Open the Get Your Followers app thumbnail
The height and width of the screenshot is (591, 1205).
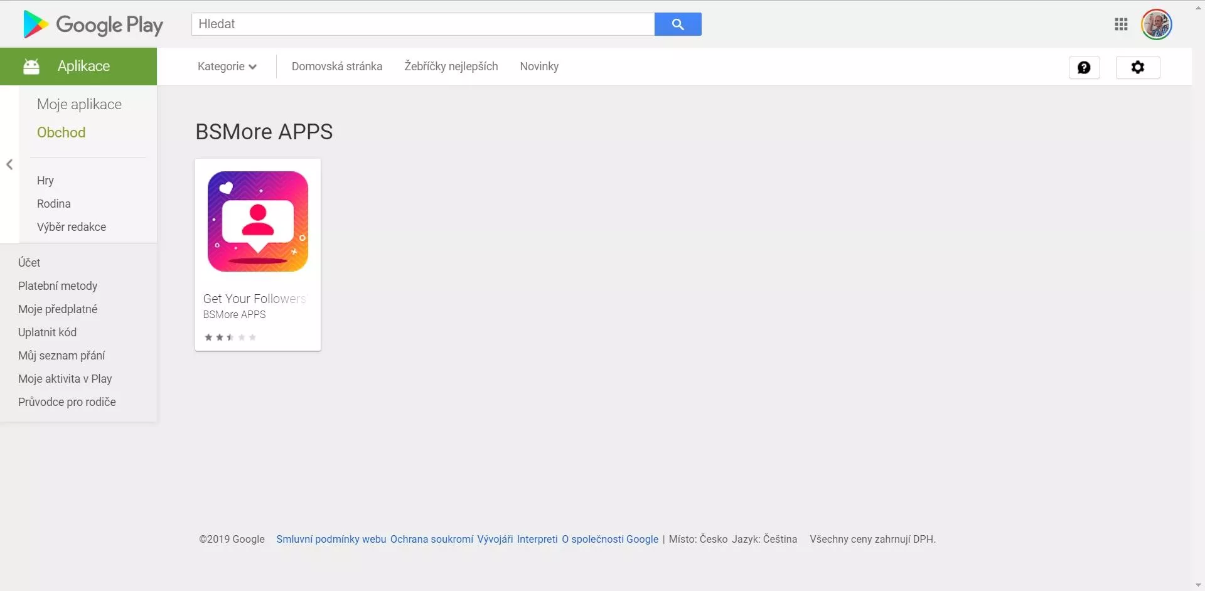click(x=258, y=221)
